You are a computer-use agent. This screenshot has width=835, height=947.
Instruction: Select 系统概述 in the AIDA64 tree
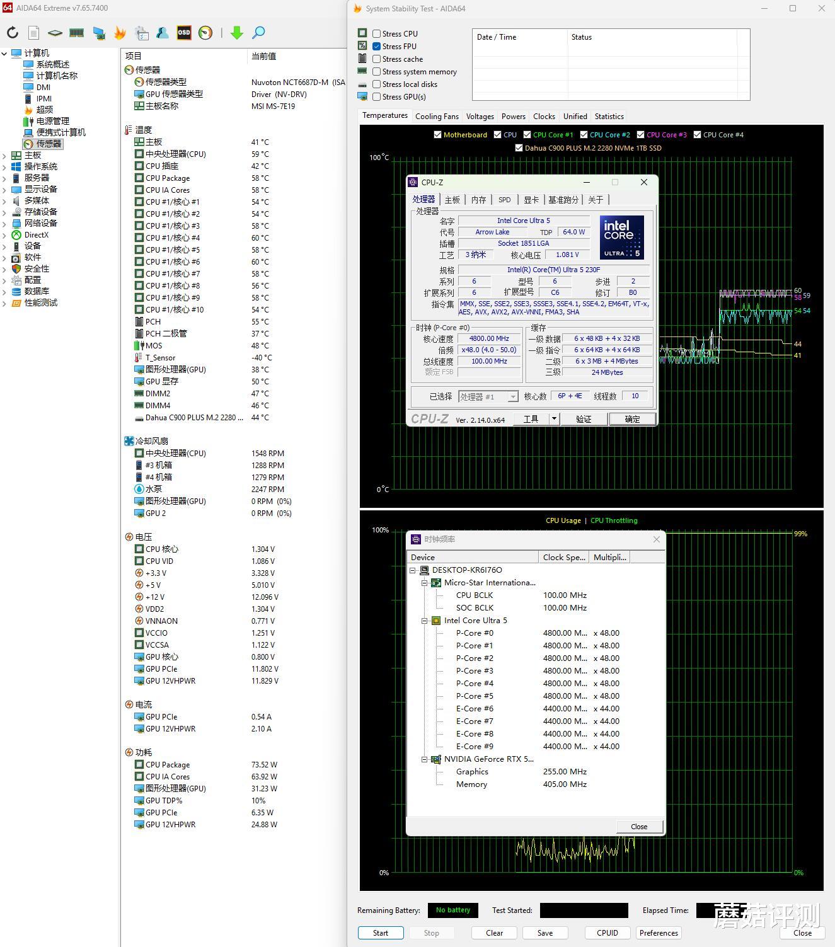pos(53,64)
